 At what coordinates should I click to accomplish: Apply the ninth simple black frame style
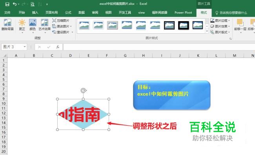[198, 25]
